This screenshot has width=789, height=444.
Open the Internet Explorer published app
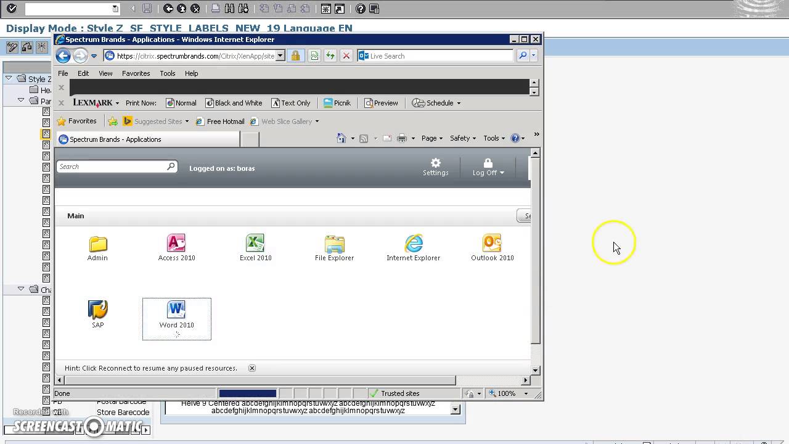pos(413,248)
